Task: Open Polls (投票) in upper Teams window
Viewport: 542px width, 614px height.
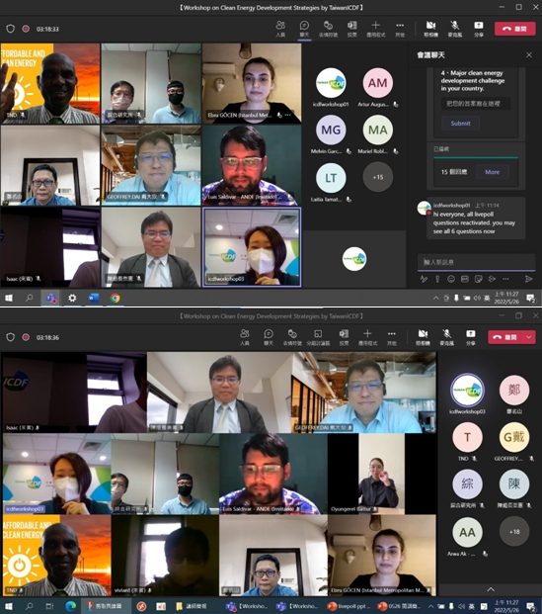Action: coord(351,29)
